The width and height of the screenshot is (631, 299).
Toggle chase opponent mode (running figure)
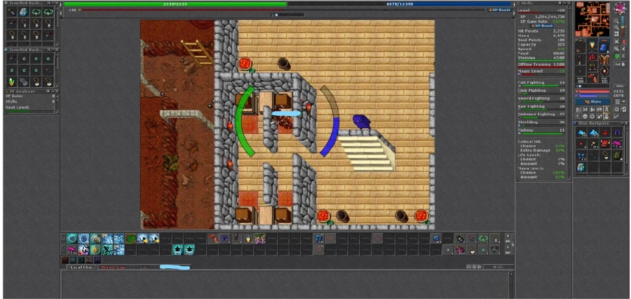click(624, 49)
